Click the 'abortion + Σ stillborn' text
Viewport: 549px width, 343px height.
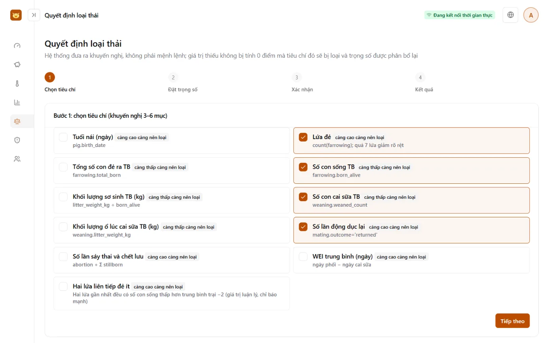point(98,265)
